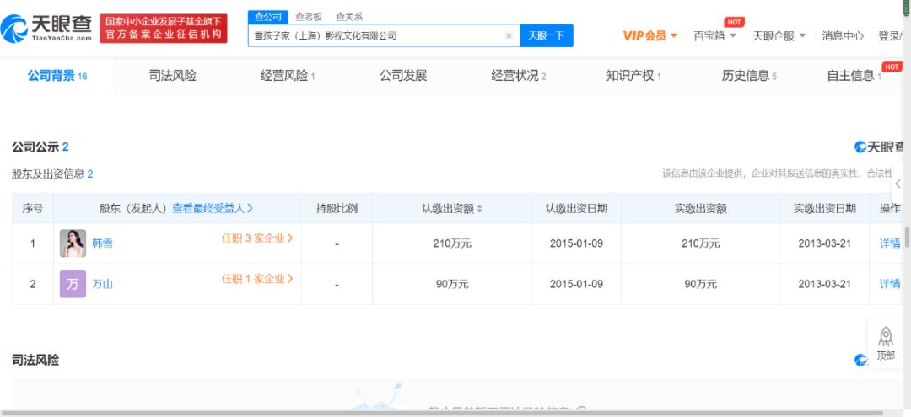This screenshot has width=911, height=417.
Task: Open 消息中心
Action: tap(843, 35)
